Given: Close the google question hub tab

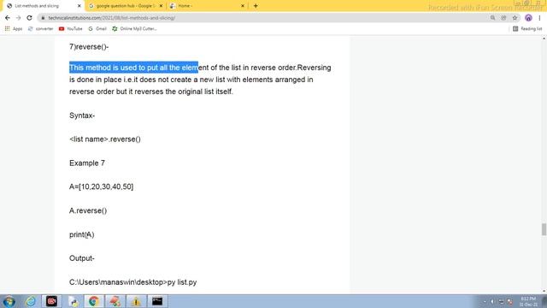Looking at the screenshot, I should coord(162,6).
